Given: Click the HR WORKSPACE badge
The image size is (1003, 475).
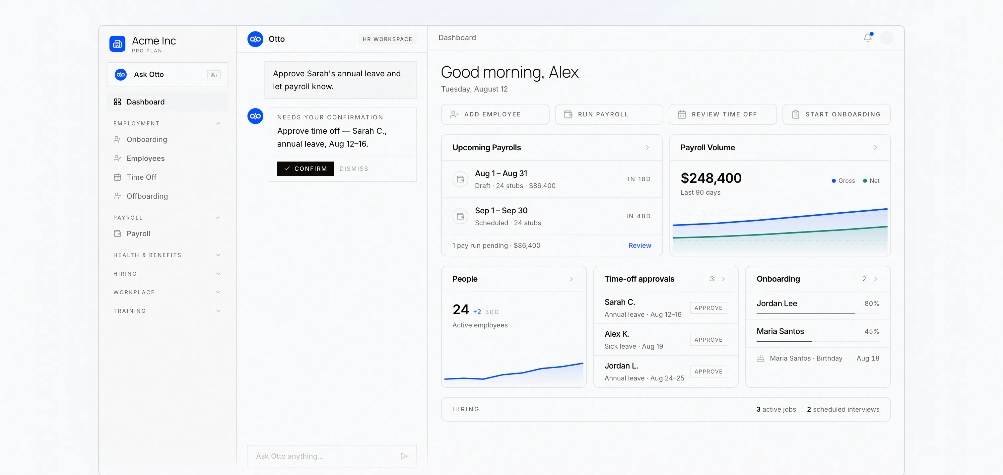Looking at the screenshot, I should [387, 39].
